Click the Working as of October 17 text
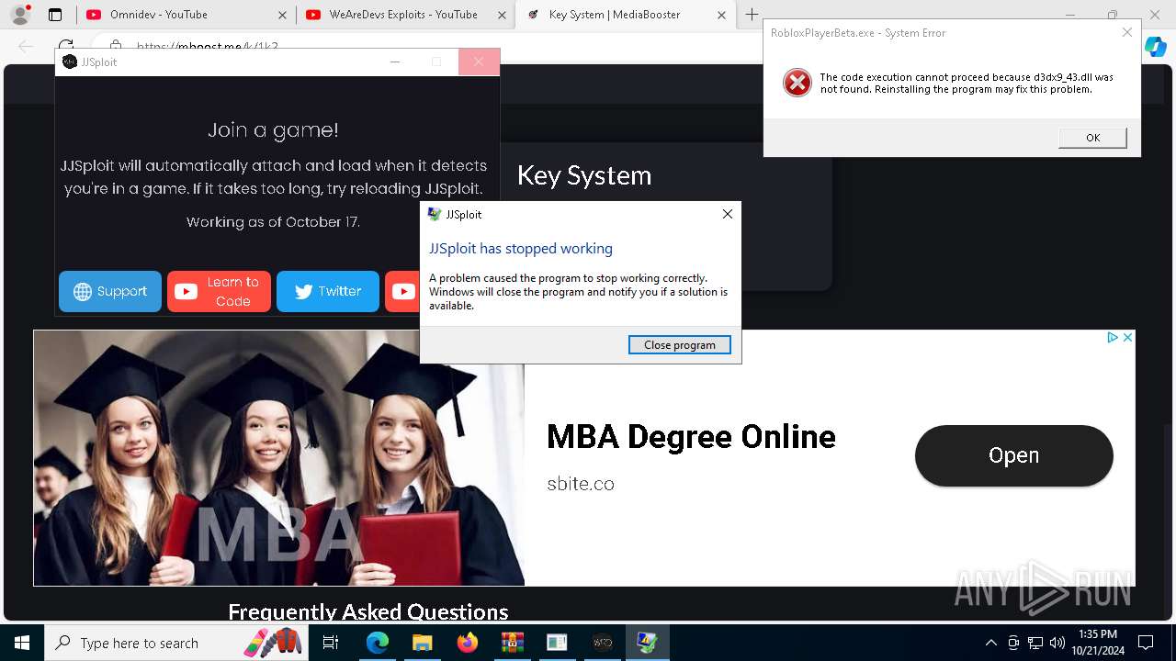The height and width of the screenshot is (661, 1176). pyautogui.click(x=273, y=222)
